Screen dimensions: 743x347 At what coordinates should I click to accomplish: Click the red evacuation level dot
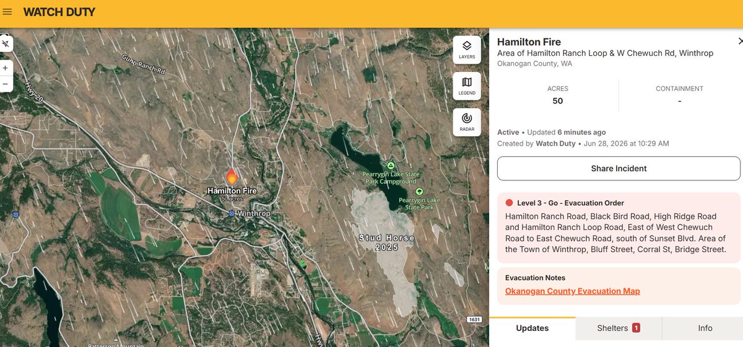[510, 203]
